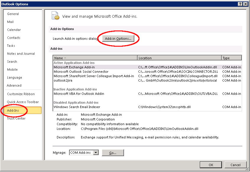Select Microsoft VBA for Outlook Addin
Image resolution: width=250 pixels, height=172 pixels.
pos(79,94)
